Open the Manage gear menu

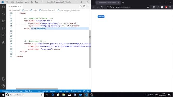3,86
